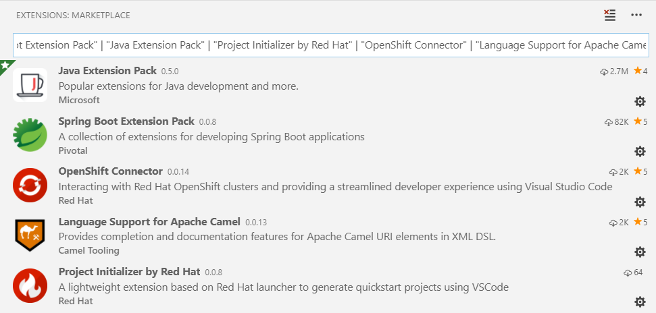Open Manage gear for OpenShift Connector

pyautogui.click(x=640, y=202)
